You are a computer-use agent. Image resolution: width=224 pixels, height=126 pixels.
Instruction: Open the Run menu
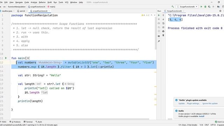[x=55, y=2]
